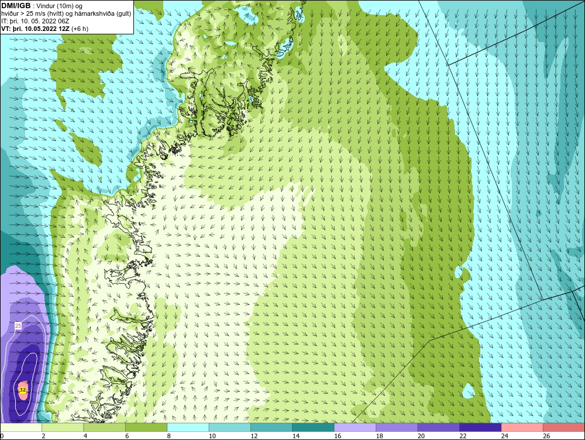Pick the 6–8 m/s darker green swatch
The height and width of the screenshot is (440, 585).
pos(146,427)
